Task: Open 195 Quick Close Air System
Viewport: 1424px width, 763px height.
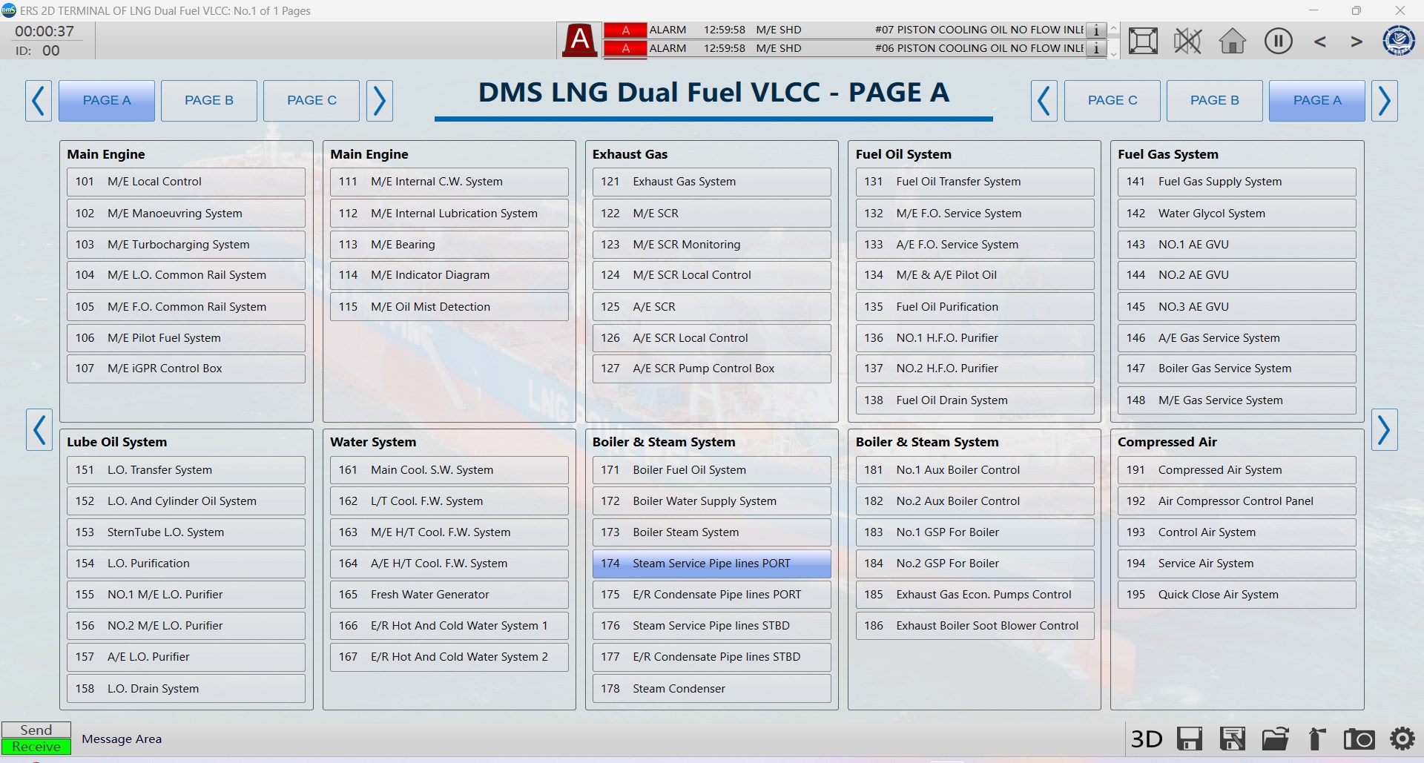Action: point(1237,595)
